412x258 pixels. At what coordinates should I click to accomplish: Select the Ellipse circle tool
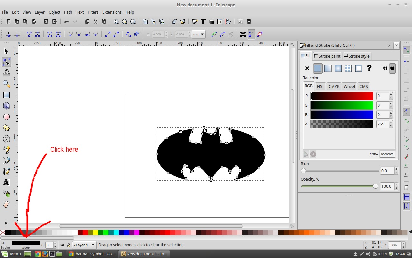[6, 117]
